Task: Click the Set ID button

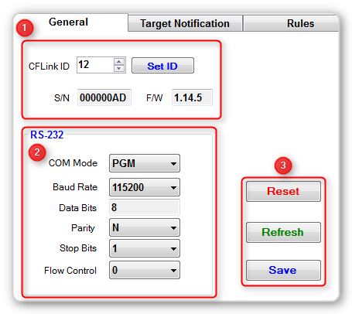Action: coord(162,66)
